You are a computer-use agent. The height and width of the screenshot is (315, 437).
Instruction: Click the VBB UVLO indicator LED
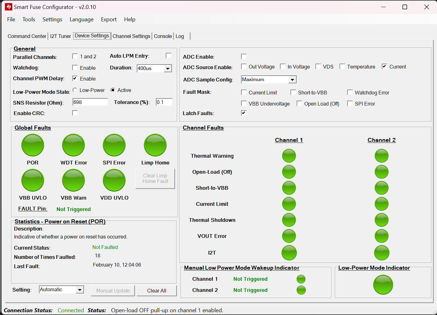tap(33, 180)
